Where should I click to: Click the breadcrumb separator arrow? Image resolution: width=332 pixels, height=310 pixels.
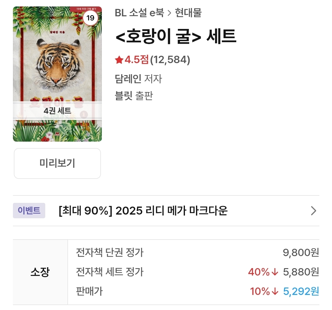[169, 13]
